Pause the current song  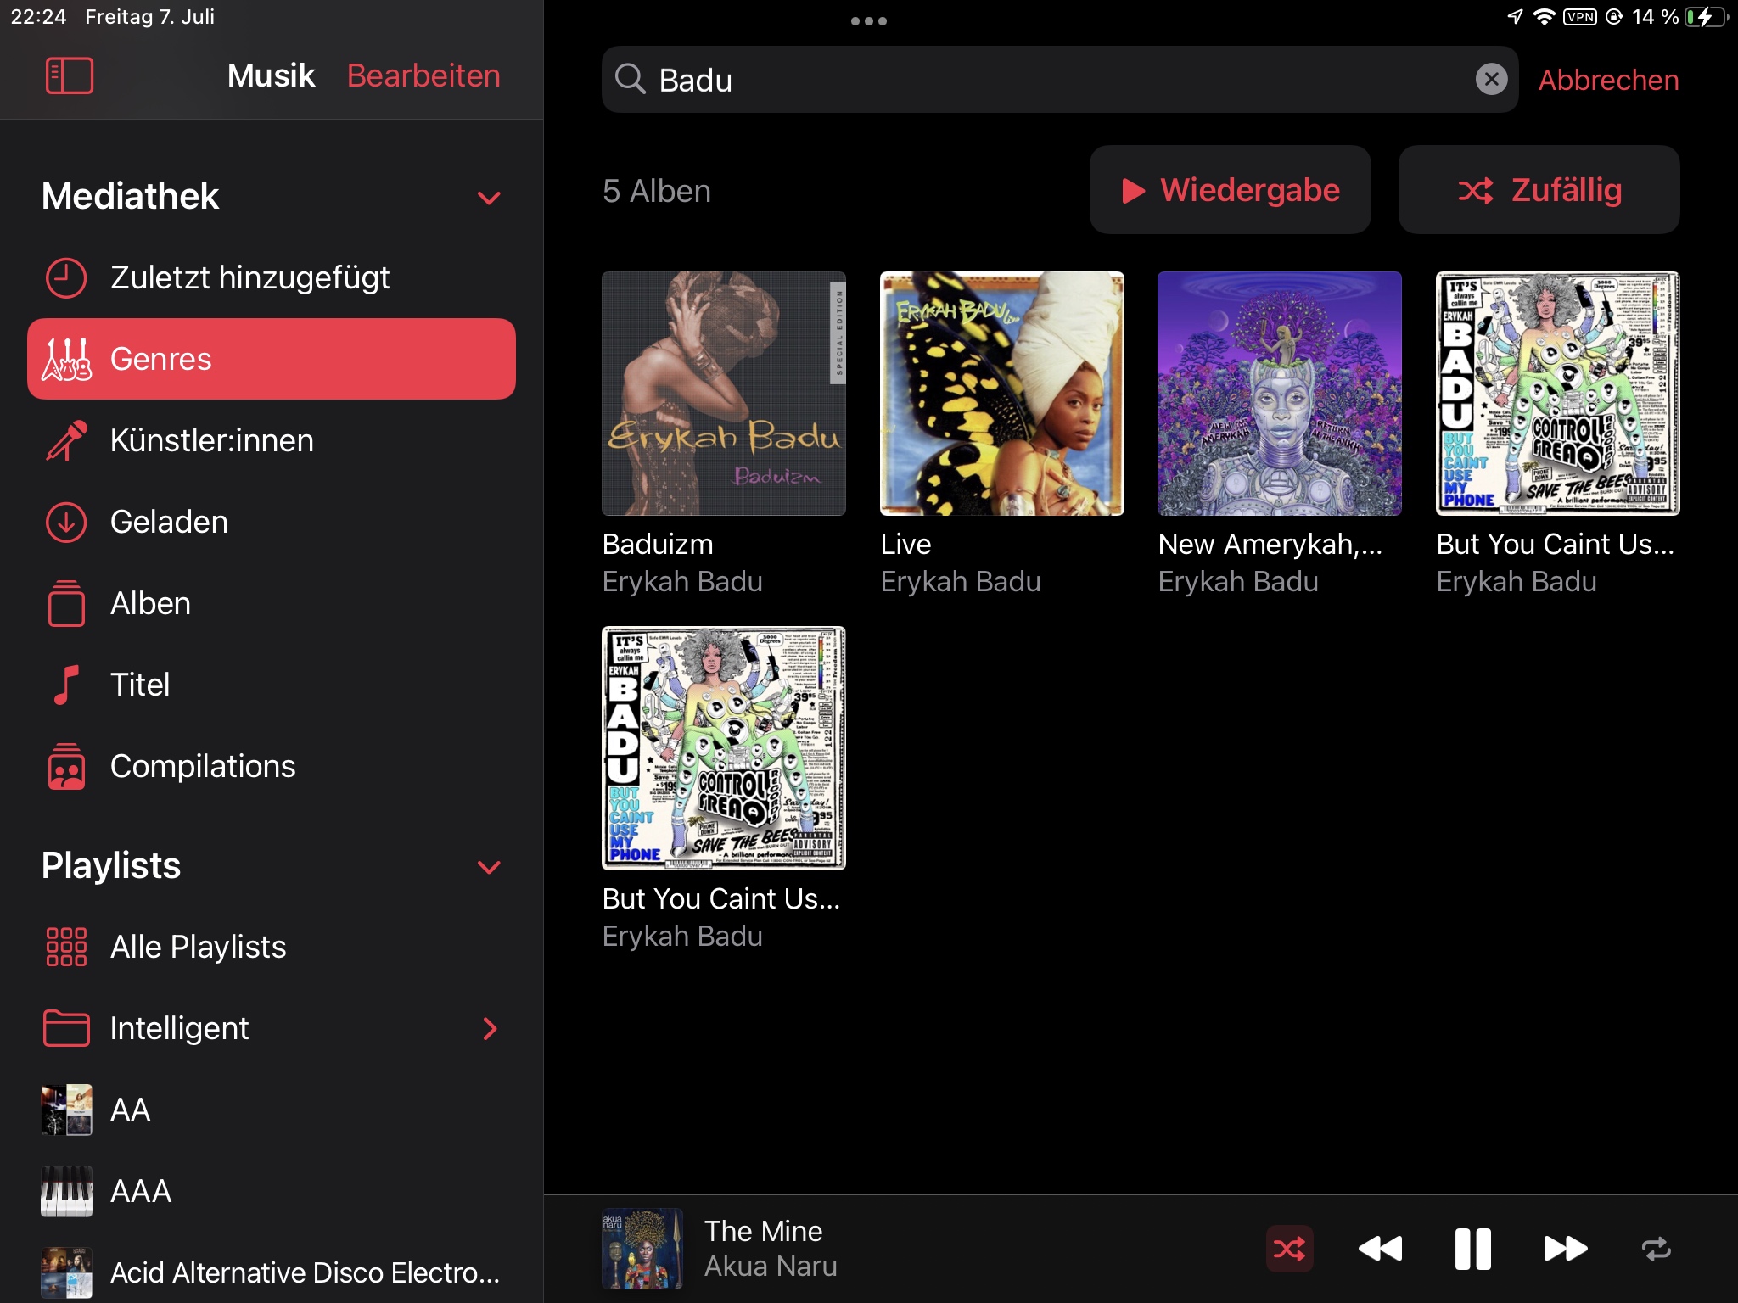1472,1249
